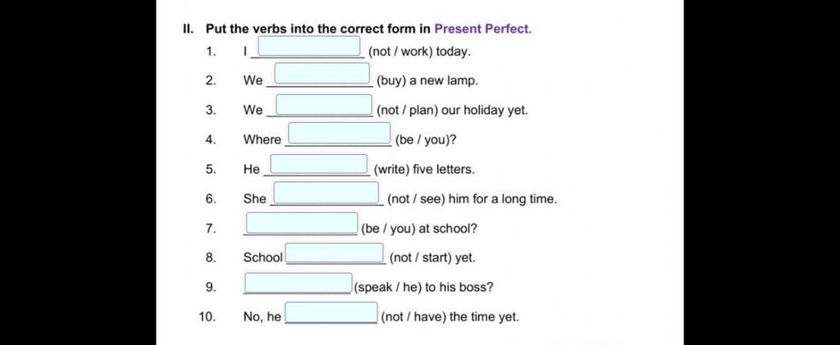Image resolution: width=840 pixels, height=345 pixels.
Task: Click the number label "10." of last question
Action: pyautogui.click(x=208, y=316)
